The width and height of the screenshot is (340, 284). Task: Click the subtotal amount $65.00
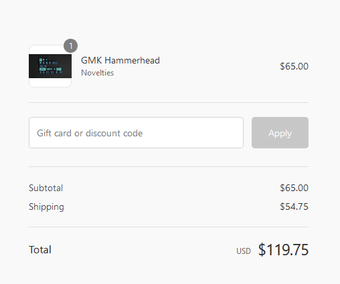294,188
